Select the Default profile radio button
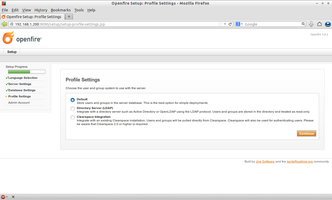This screenshot has width=332, height=200. tap(73, 100)
